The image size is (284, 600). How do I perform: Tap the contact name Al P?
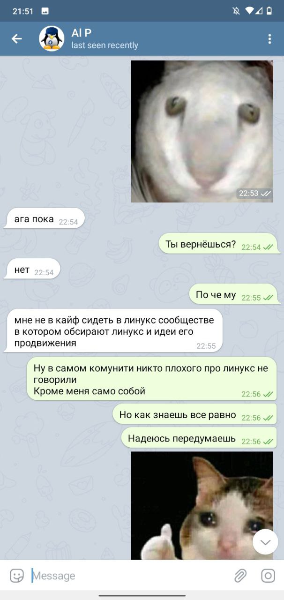tap(81, 33)
